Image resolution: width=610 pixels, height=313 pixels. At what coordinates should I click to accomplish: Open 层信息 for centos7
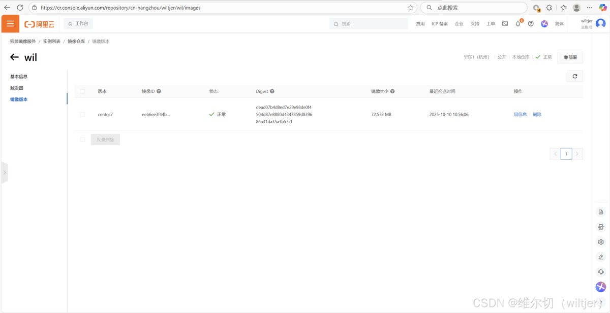coord(520,115)
